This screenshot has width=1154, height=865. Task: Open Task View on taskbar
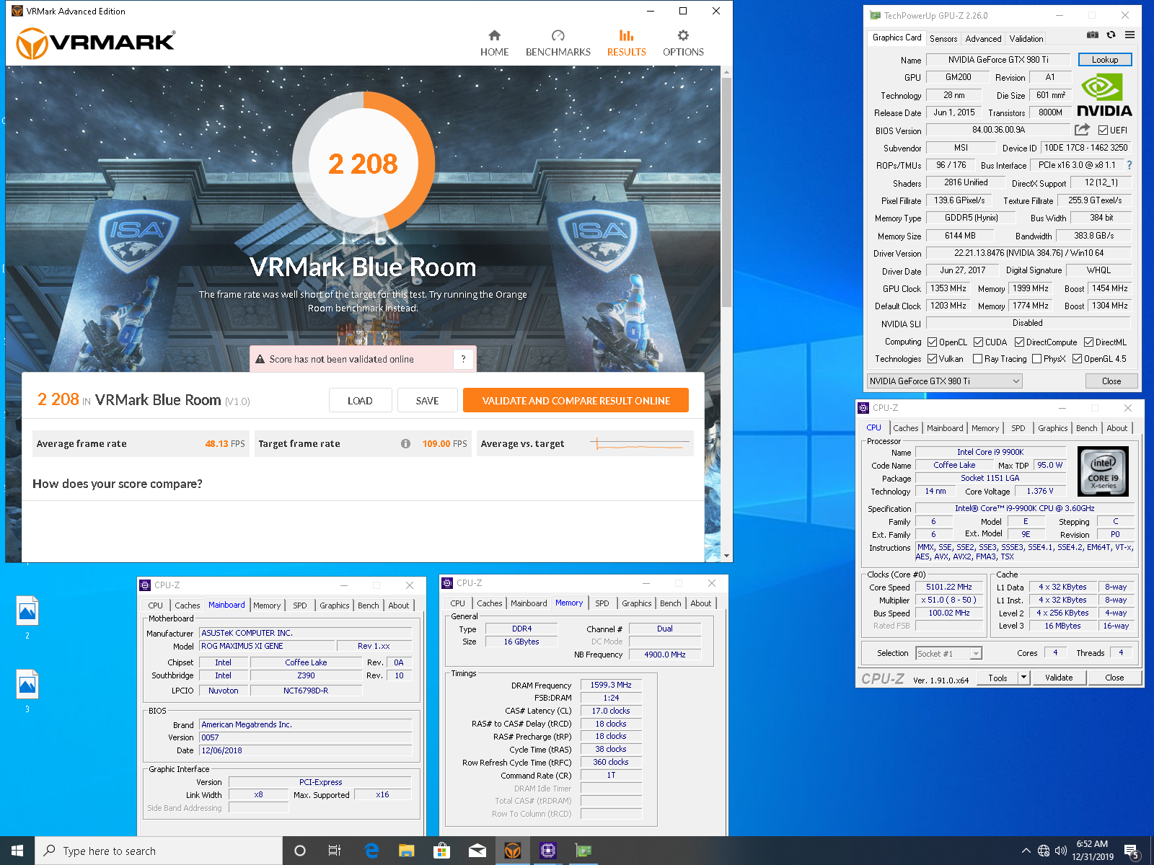335,851
